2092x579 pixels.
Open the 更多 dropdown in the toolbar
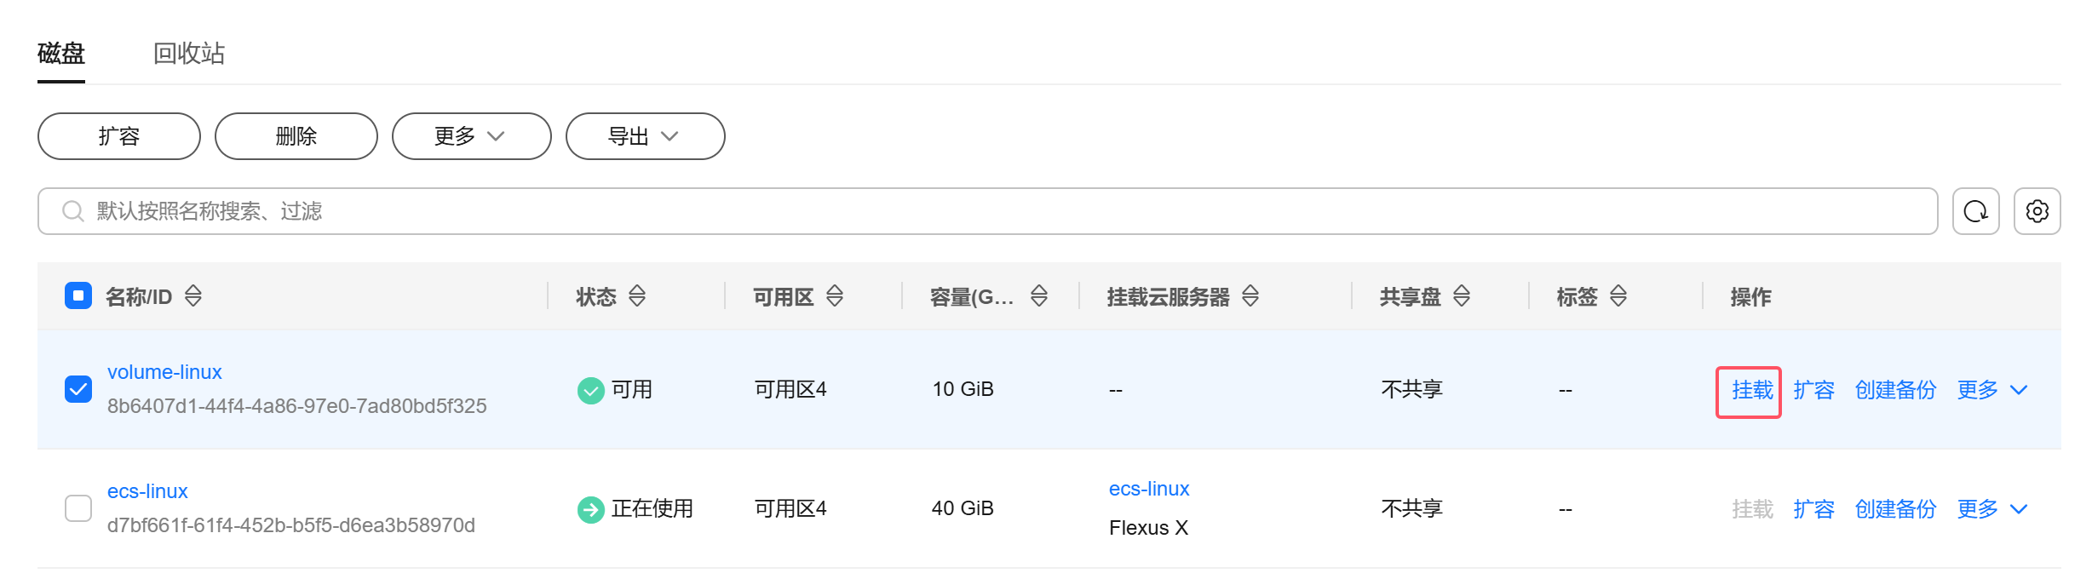[x=471, y=136]
